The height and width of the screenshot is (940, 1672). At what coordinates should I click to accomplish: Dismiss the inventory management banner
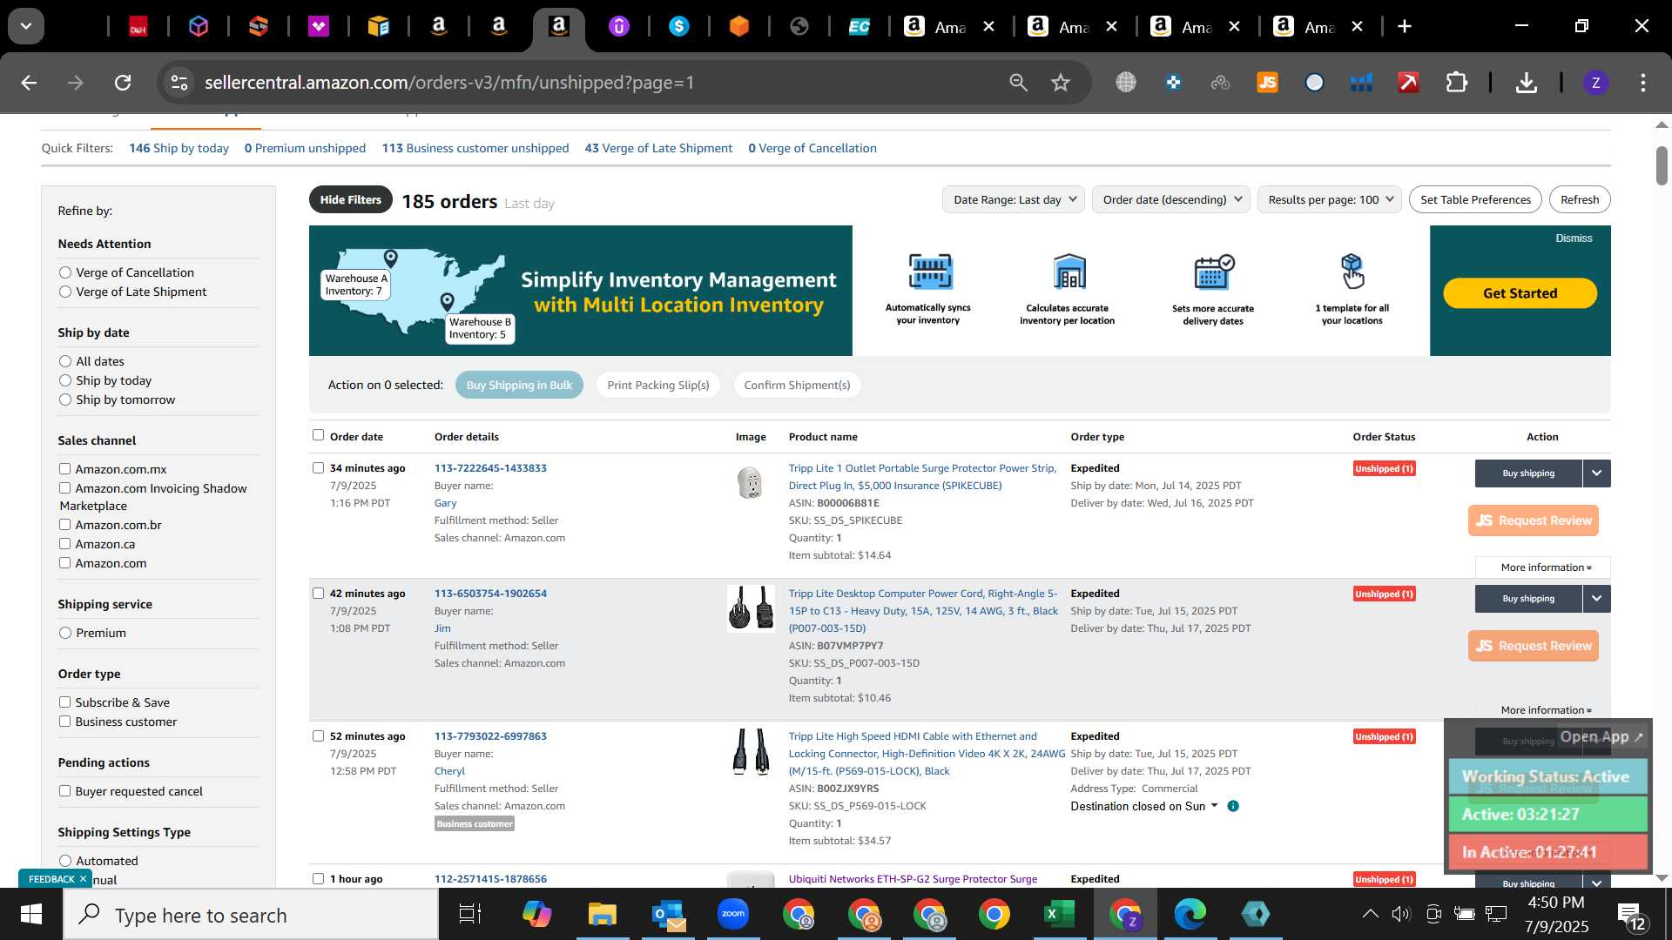coord(1574,238)
